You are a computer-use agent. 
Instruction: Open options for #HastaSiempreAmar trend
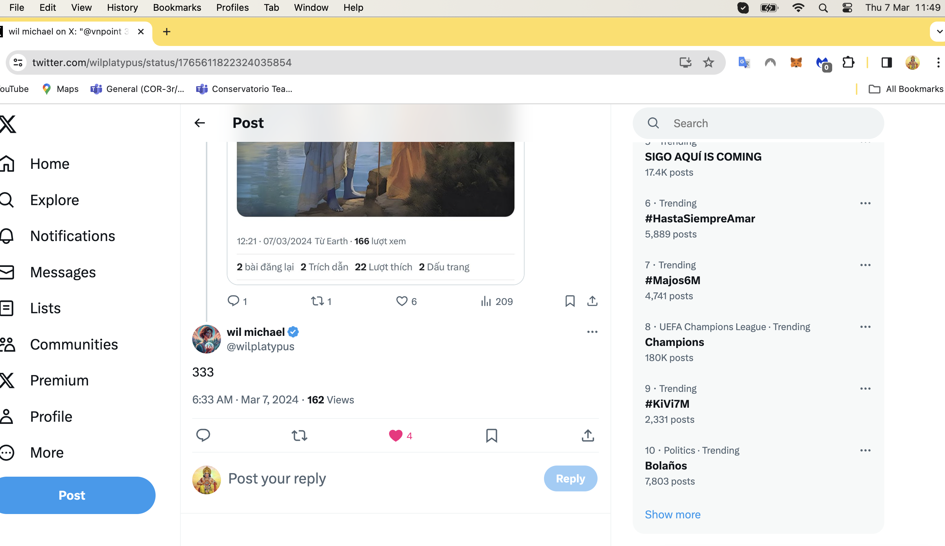pyautogui.click(x=865, y=203)
